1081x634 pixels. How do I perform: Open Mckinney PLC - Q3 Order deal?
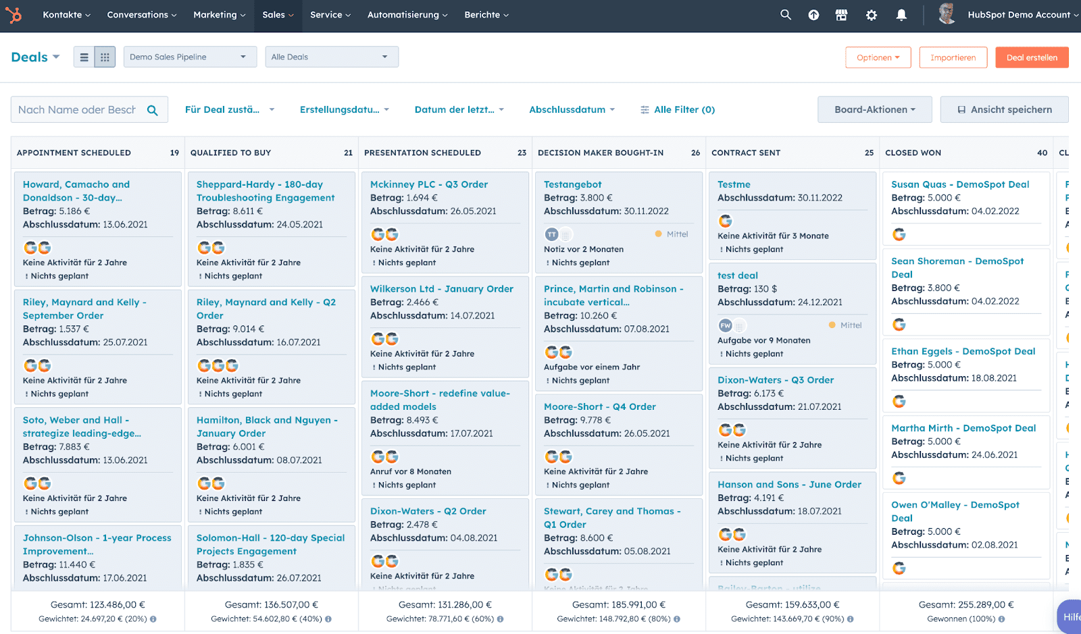click(x=429, y=184)
